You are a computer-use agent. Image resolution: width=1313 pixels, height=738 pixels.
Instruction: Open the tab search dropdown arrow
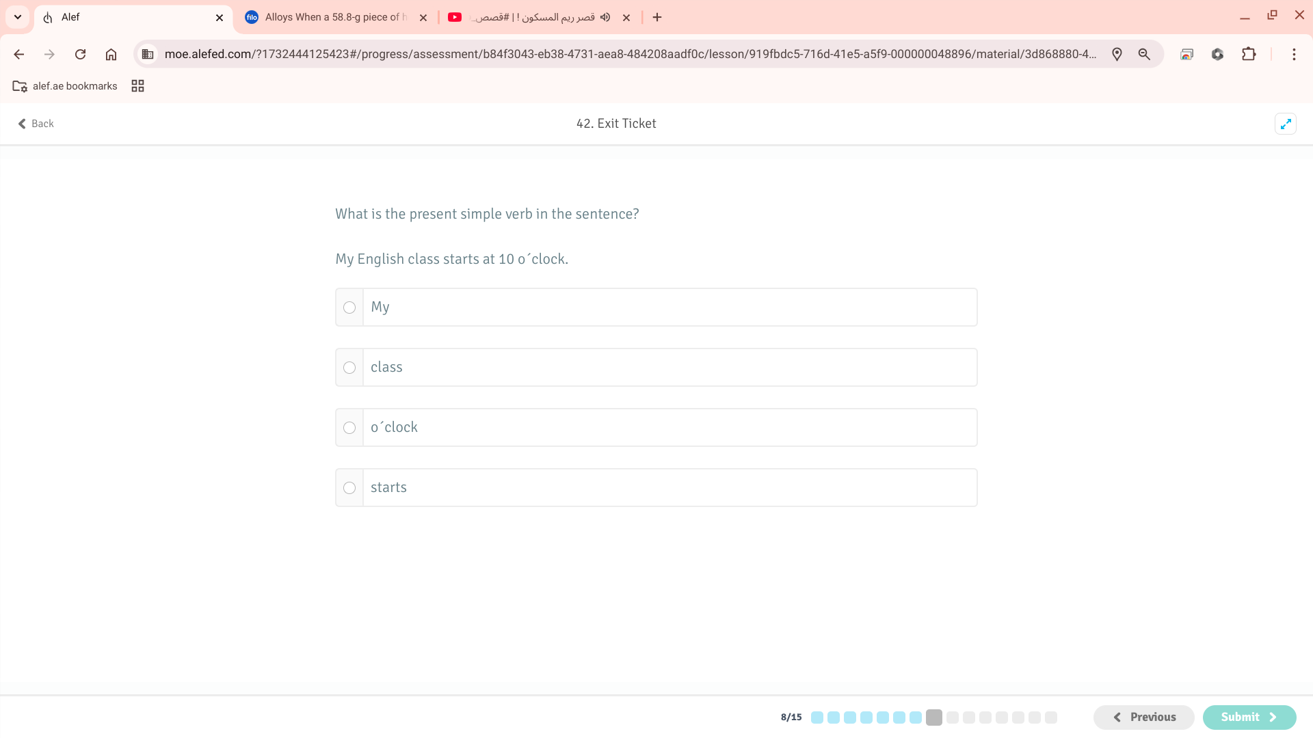18,17
